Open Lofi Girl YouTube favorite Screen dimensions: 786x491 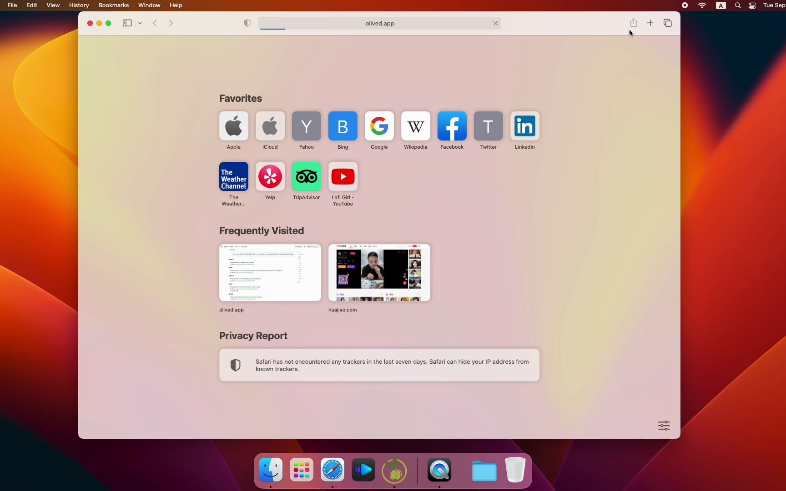click(x=343, y=176)
